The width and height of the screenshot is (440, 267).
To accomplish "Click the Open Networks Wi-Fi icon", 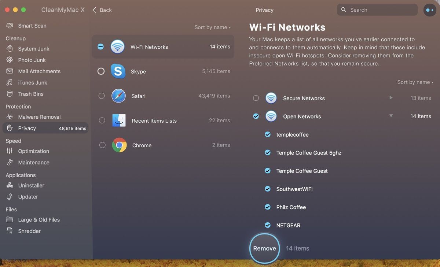I will [x=271, y=116].
